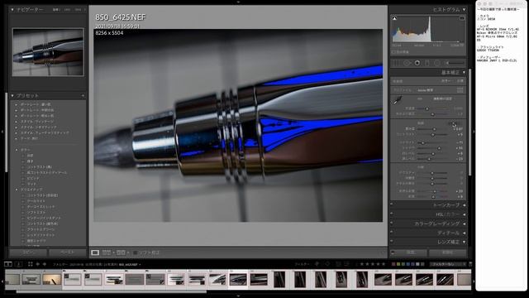Click the main window display icon in filmstrip bar
The width and height of the screenshot is (529, 298).
coord(8,264)
